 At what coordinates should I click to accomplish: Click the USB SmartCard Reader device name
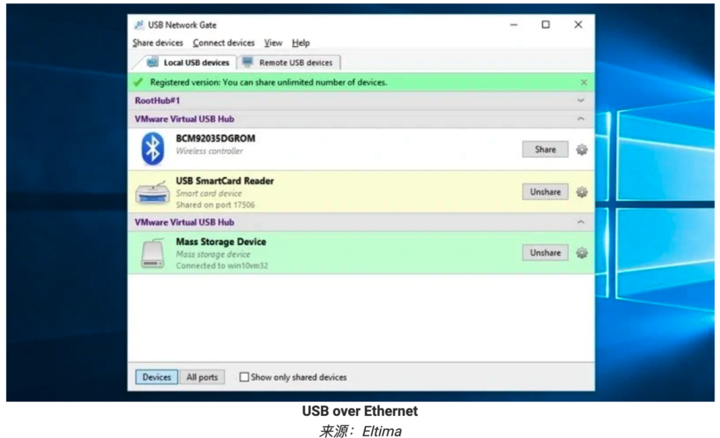[x=225, y=181]
